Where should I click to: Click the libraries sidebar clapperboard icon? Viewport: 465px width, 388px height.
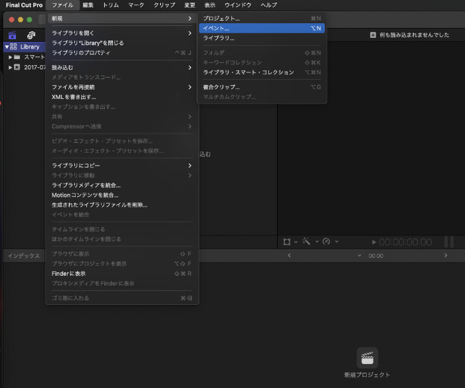pos(12,35)
